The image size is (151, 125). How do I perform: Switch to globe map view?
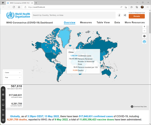(x=144, y=36)
